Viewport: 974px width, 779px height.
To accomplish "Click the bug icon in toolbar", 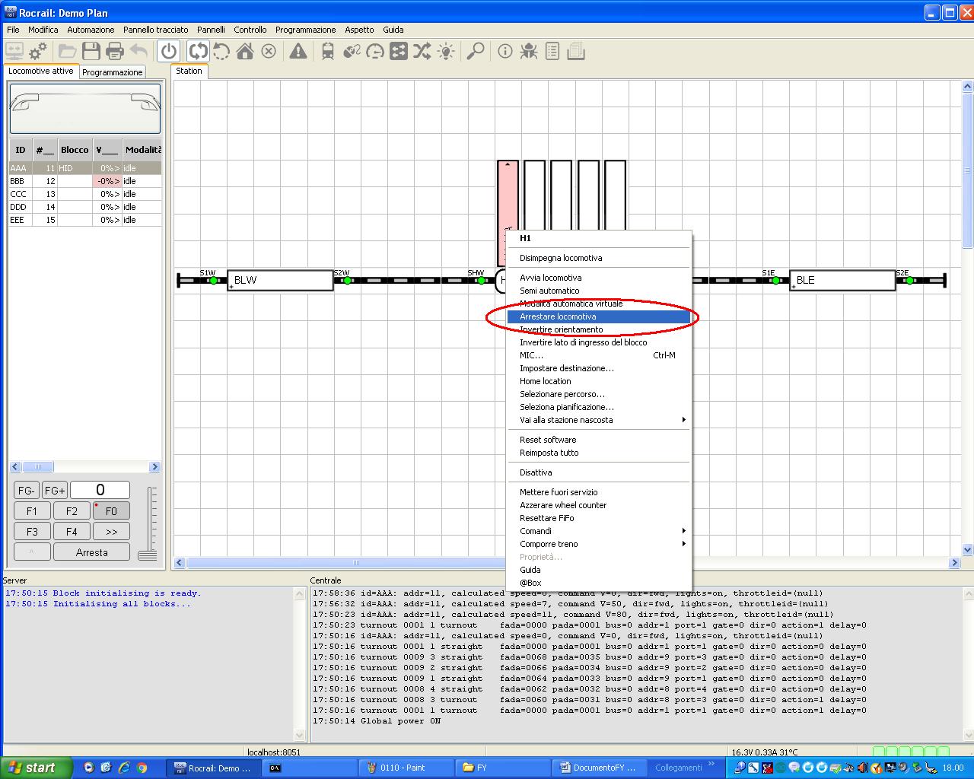I will pos(529,52).
